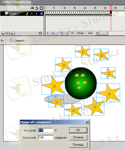Add a motion guide layer
This screenshot has height=150, width=125.
click(8, 33)
